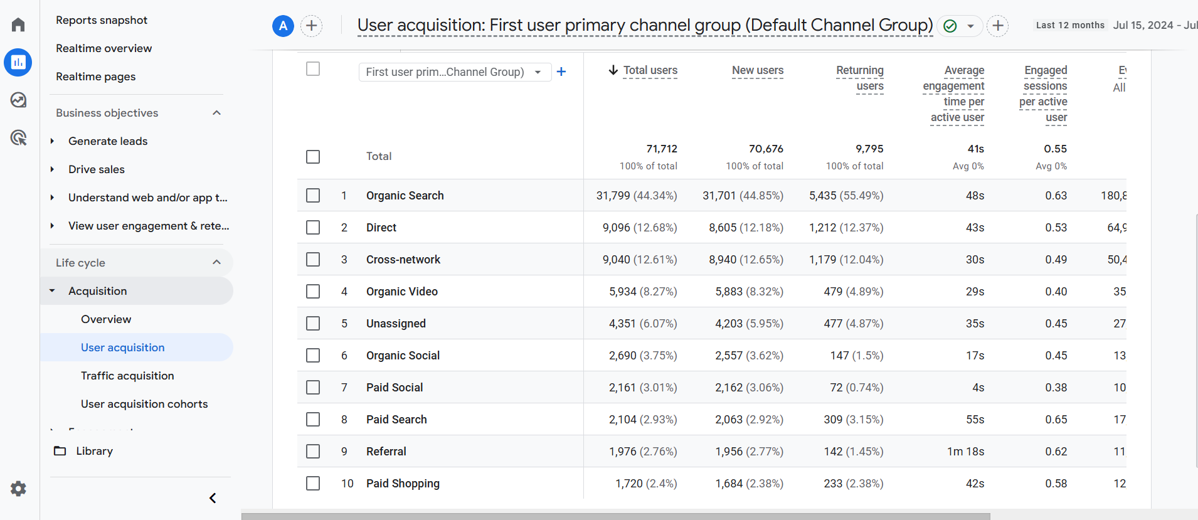Collapse the Life cycle section

[x=217, y=262]
